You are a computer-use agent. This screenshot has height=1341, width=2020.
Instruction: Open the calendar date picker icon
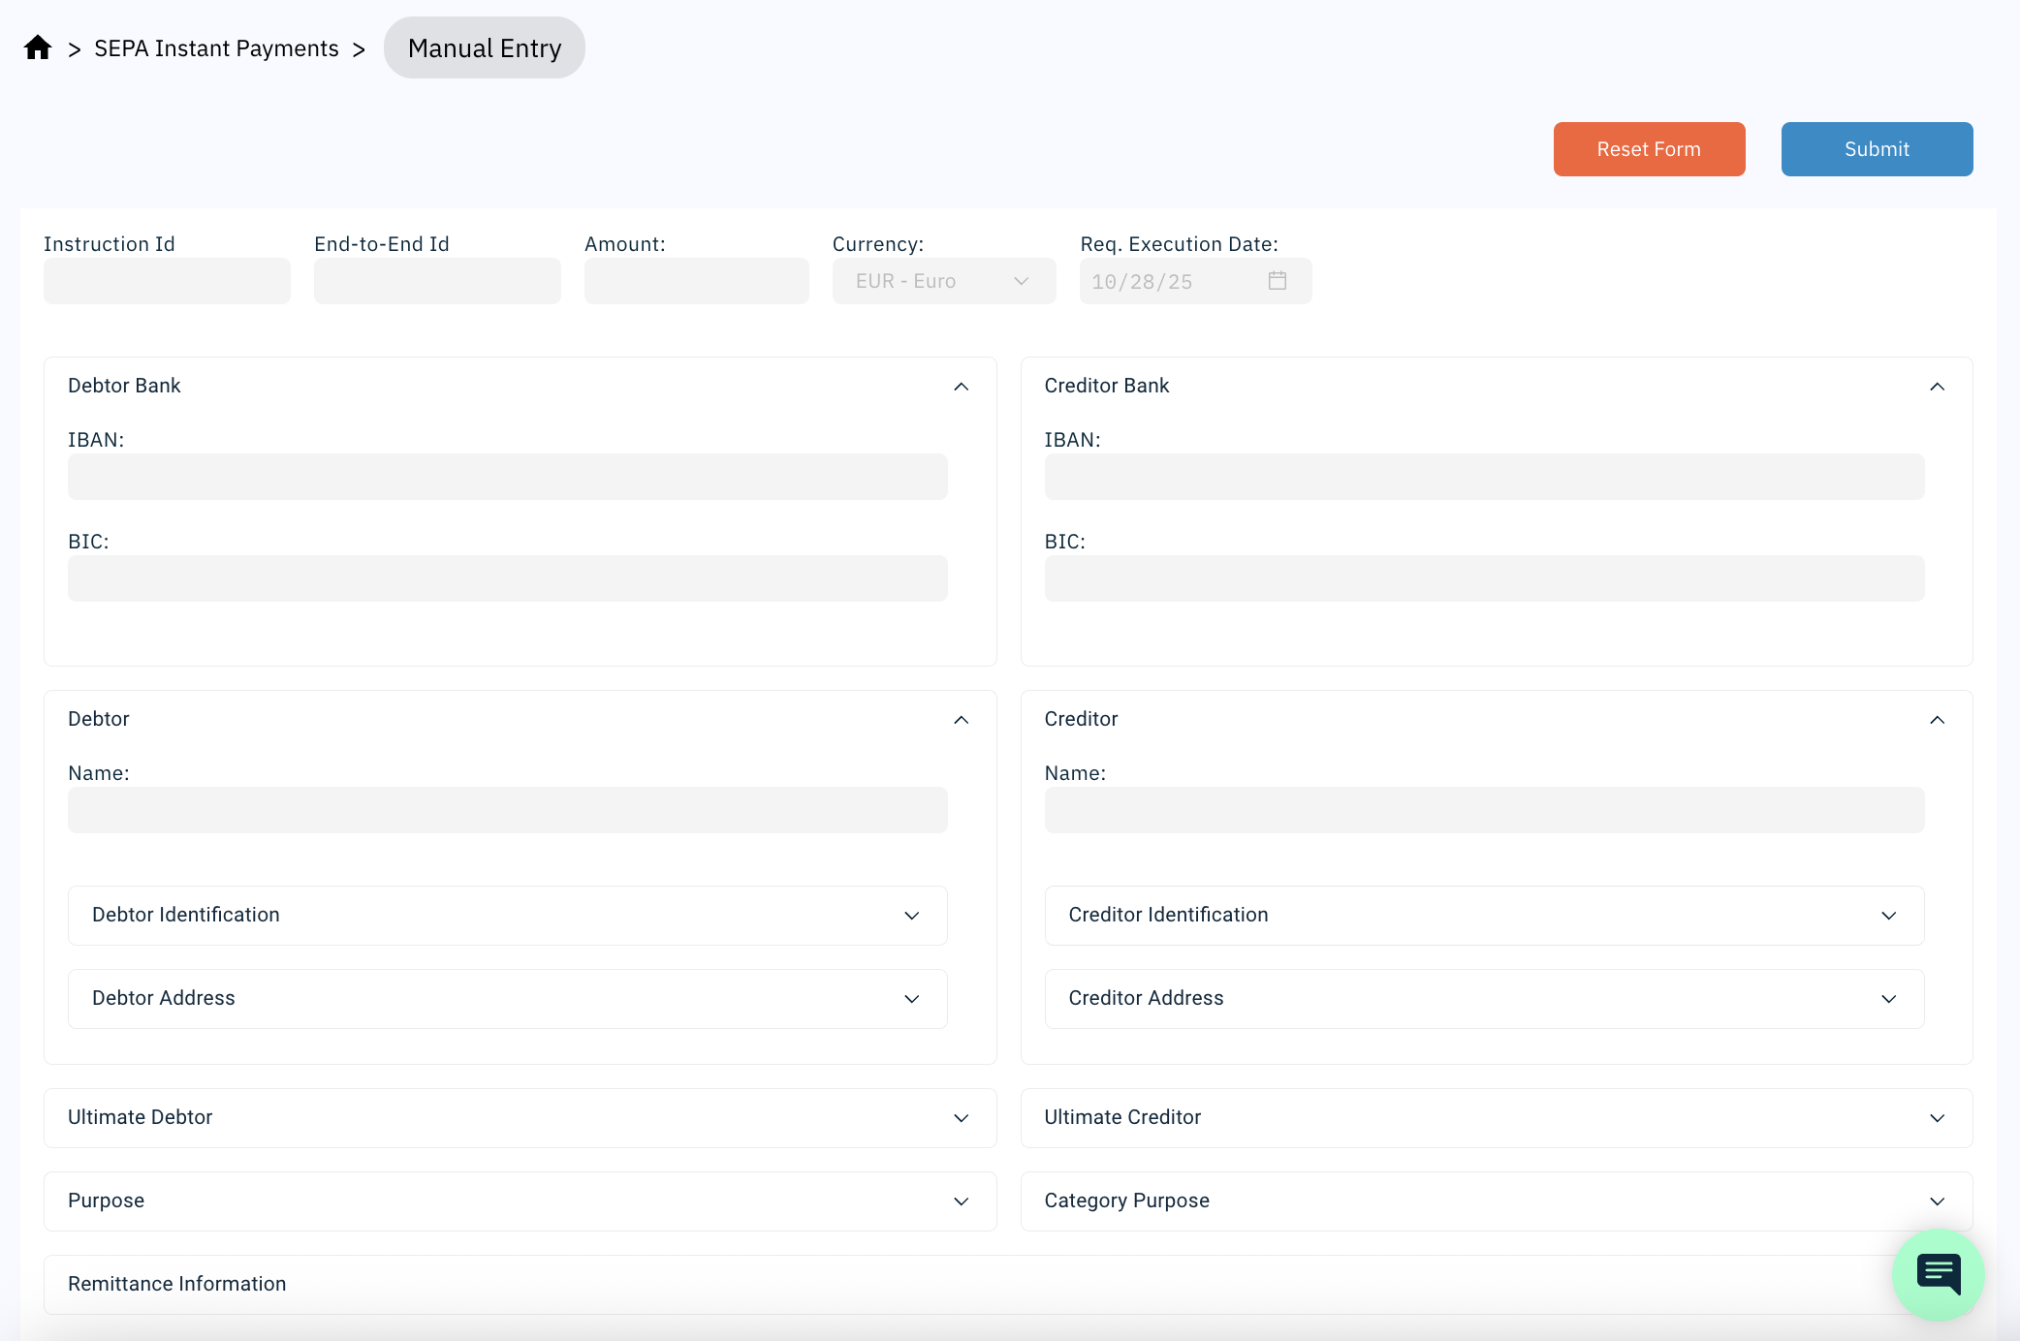point(1277,281)
